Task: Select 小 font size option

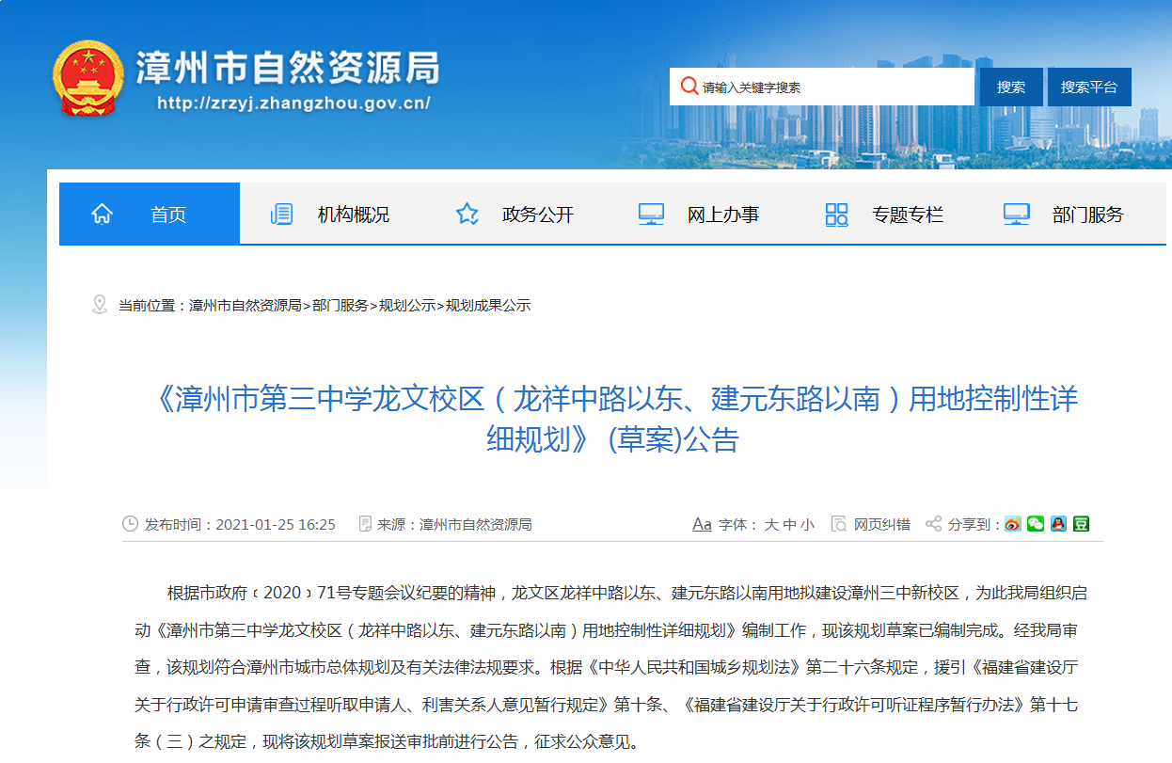Action: (810, 524)
